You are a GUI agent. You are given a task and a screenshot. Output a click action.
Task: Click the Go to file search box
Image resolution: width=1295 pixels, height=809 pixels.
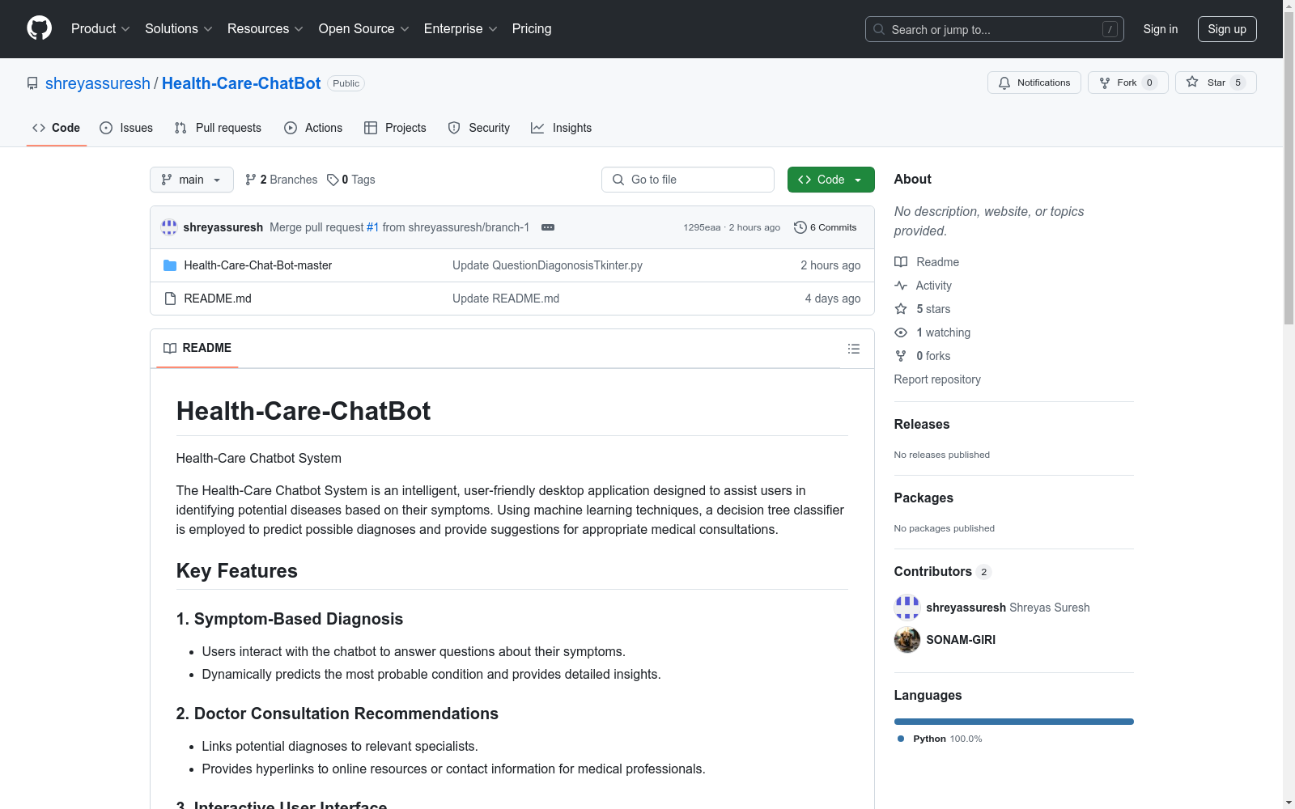(688, 180)
